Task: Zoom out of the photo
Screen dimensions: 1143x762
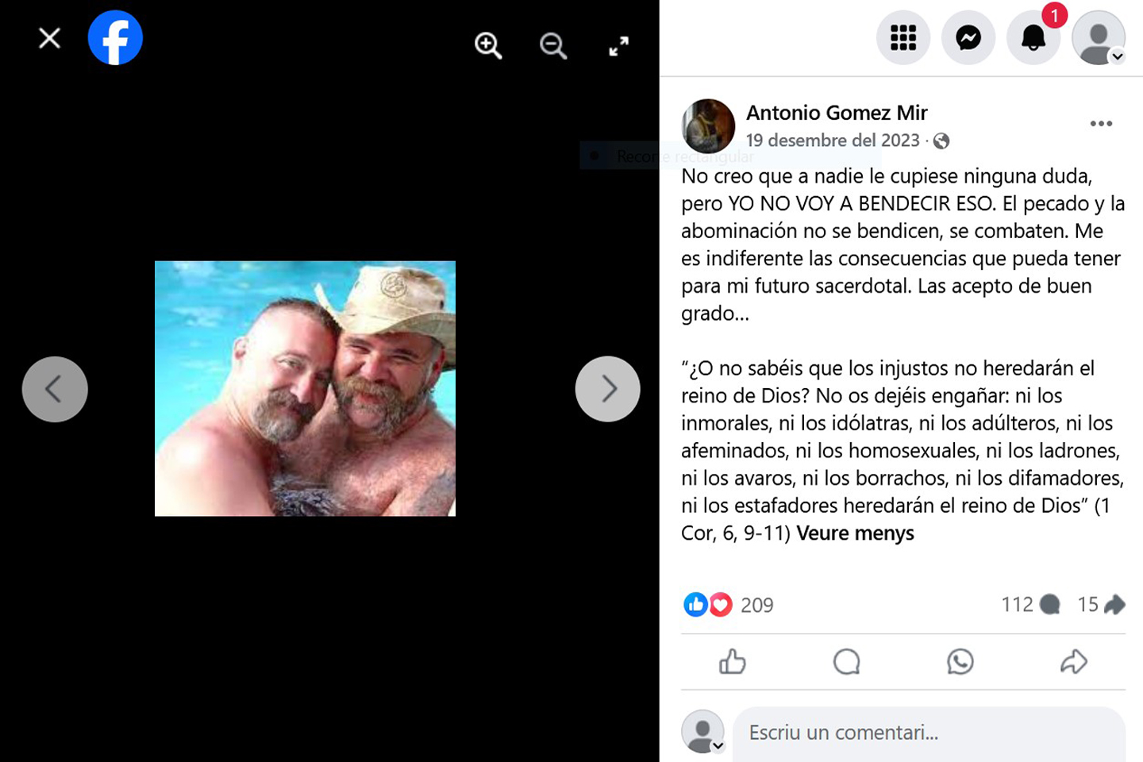Action: pos(553,46)
